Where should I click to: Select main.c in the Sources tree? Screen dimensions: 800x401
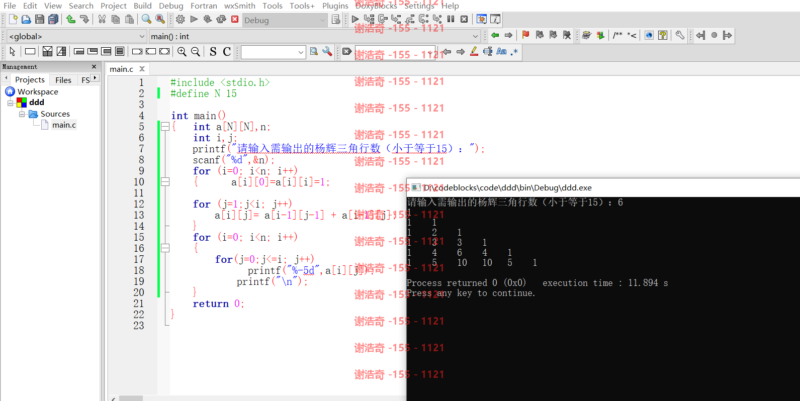[x=64, y=125]
